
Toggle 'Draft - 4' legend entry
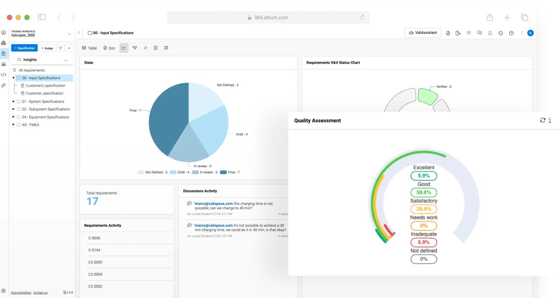click(x=180, y=172)
